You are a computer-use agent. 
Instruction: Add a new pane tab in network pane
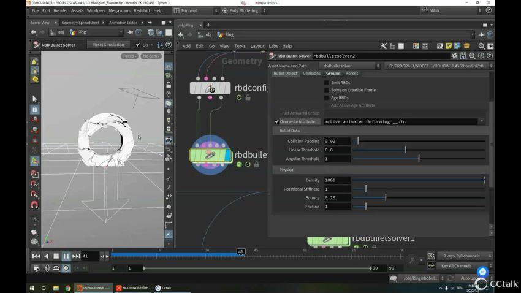(208, 25)
